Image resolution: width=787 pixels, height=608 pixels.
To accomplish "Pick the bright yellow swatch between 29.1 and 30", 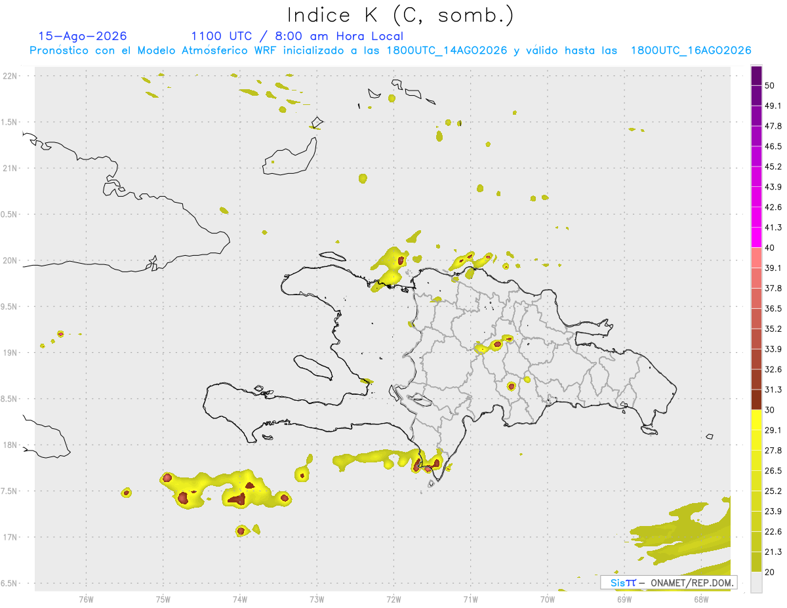I will [756, 420].
